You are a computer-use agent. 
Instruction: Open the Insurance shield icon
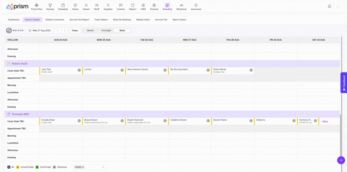coord(196,5)
